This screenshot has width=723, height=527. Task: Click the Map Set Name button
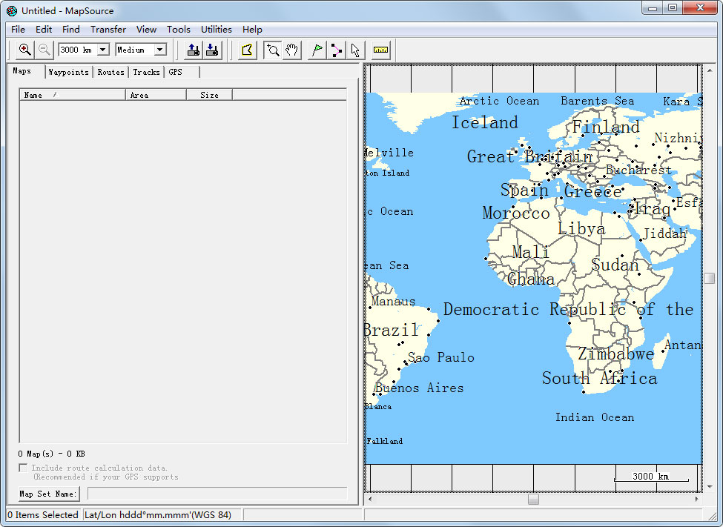pyautogui.click(x=48, y=494)
